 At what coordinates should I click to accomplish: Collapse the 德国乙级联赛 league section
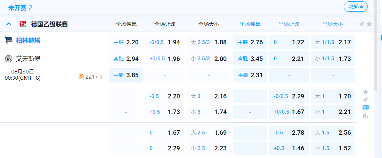pyautogui.click(x=9, y=24)
